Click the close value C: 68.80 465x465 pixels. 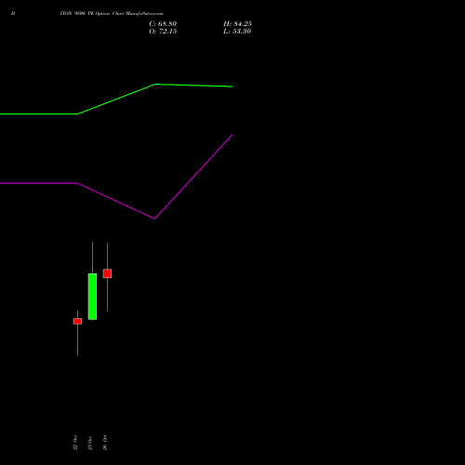click(163, 24)
